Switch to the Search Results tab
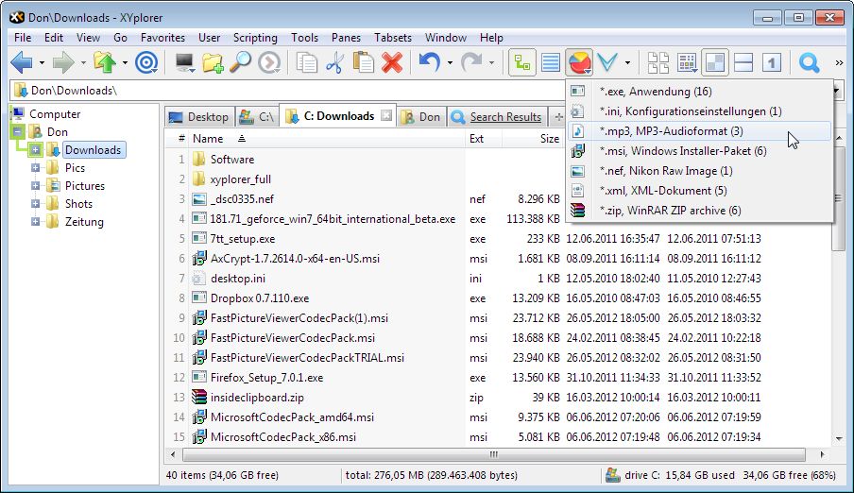 (497, 117)
